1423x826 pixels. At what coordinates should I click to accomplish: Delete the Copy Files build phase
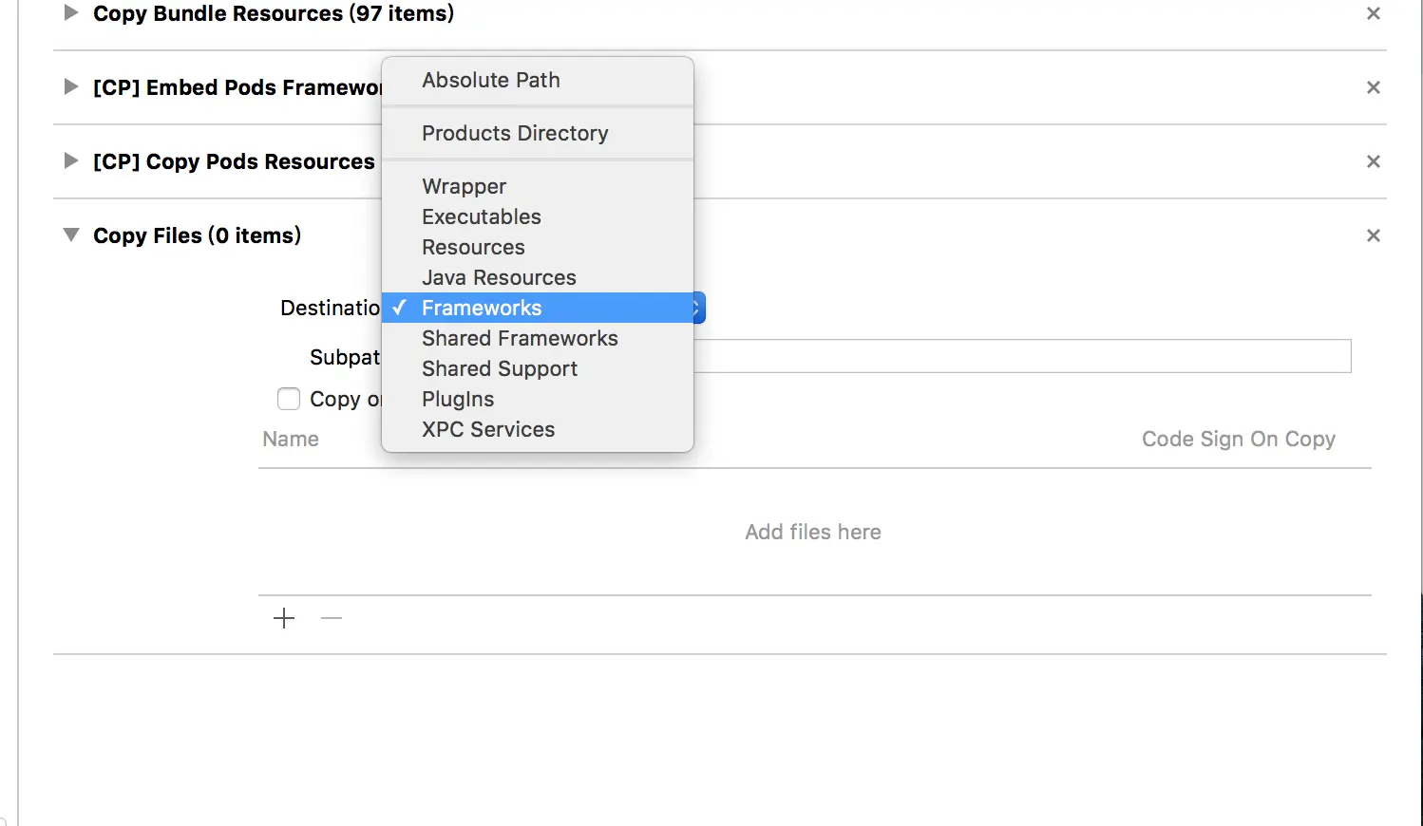point(1373,235)
